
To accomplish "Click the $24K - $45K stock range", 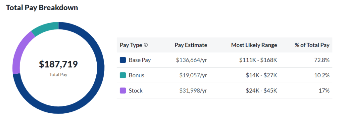I will pos(262,91).
